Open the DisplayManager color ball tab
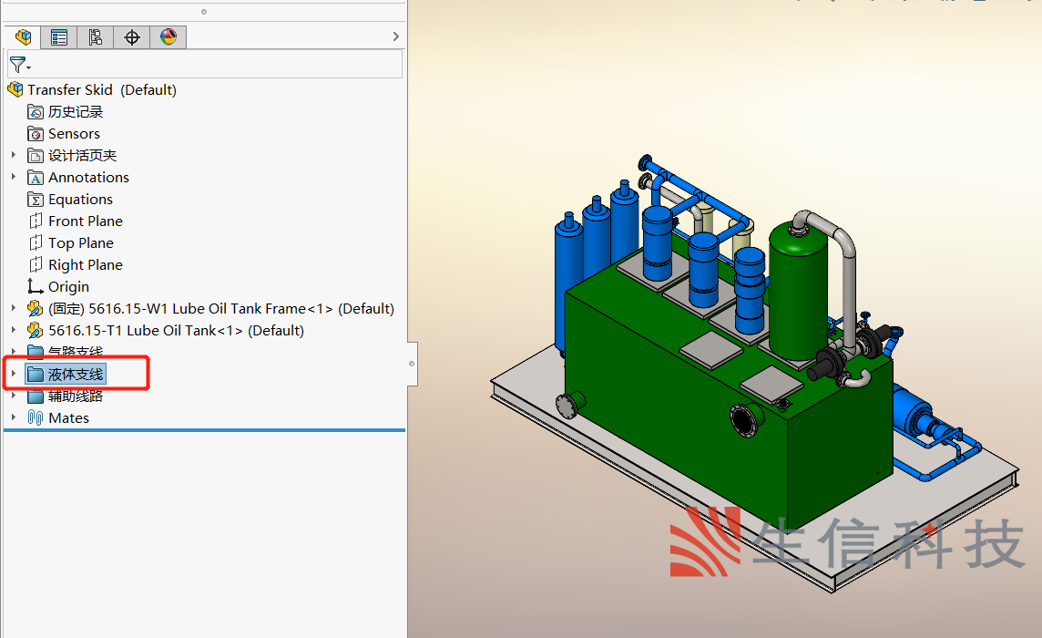Screen dimensions: 1042x638 point(169,37)
